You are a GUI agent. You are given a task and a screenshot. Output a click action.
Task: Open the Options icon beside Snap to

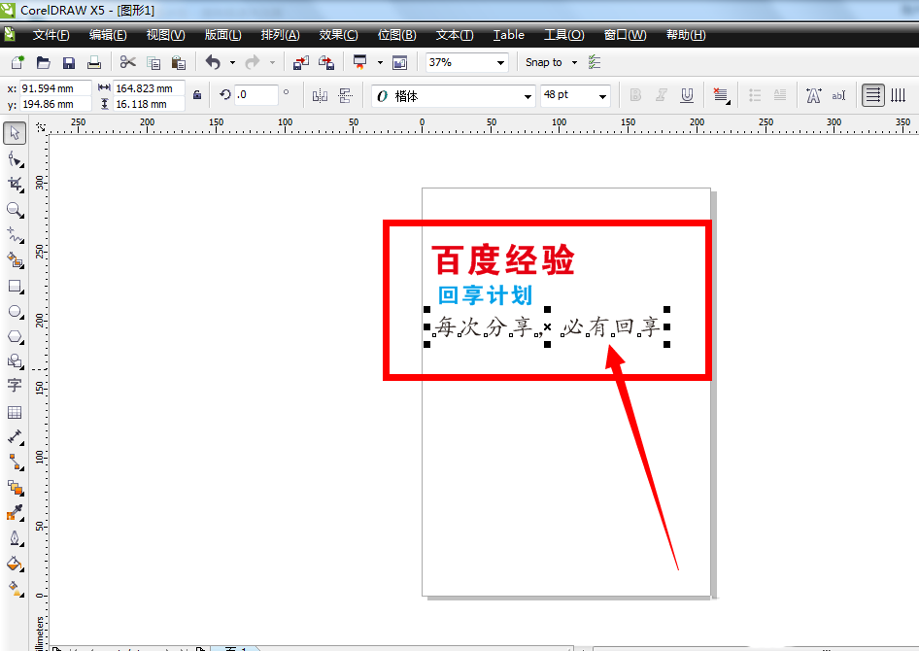click(595, 62)
